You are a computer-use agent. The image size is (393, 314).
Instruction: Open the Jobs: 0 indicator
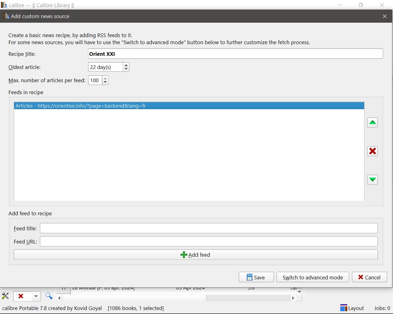click(382, 308)
